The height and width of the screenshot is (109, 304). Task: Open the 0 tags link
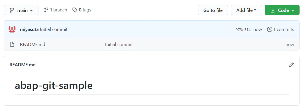point(82,10)
